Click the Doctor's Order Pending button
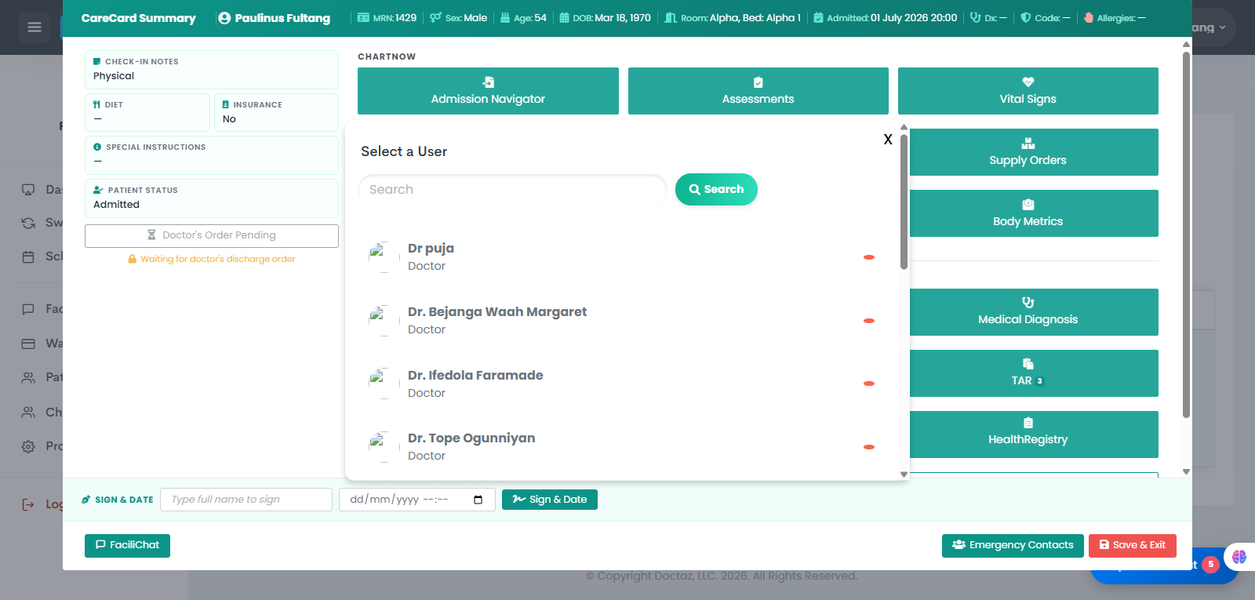 coord(212,235)
